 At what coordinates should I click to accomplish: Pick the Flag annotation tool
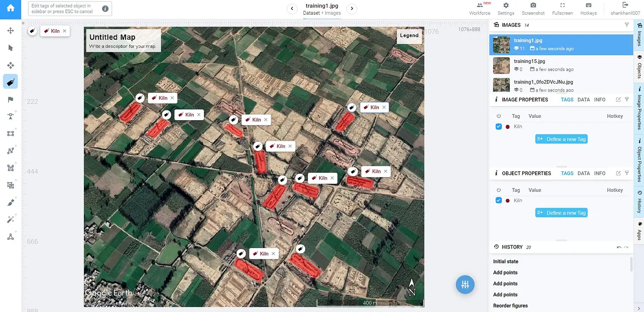coord(10,99)
